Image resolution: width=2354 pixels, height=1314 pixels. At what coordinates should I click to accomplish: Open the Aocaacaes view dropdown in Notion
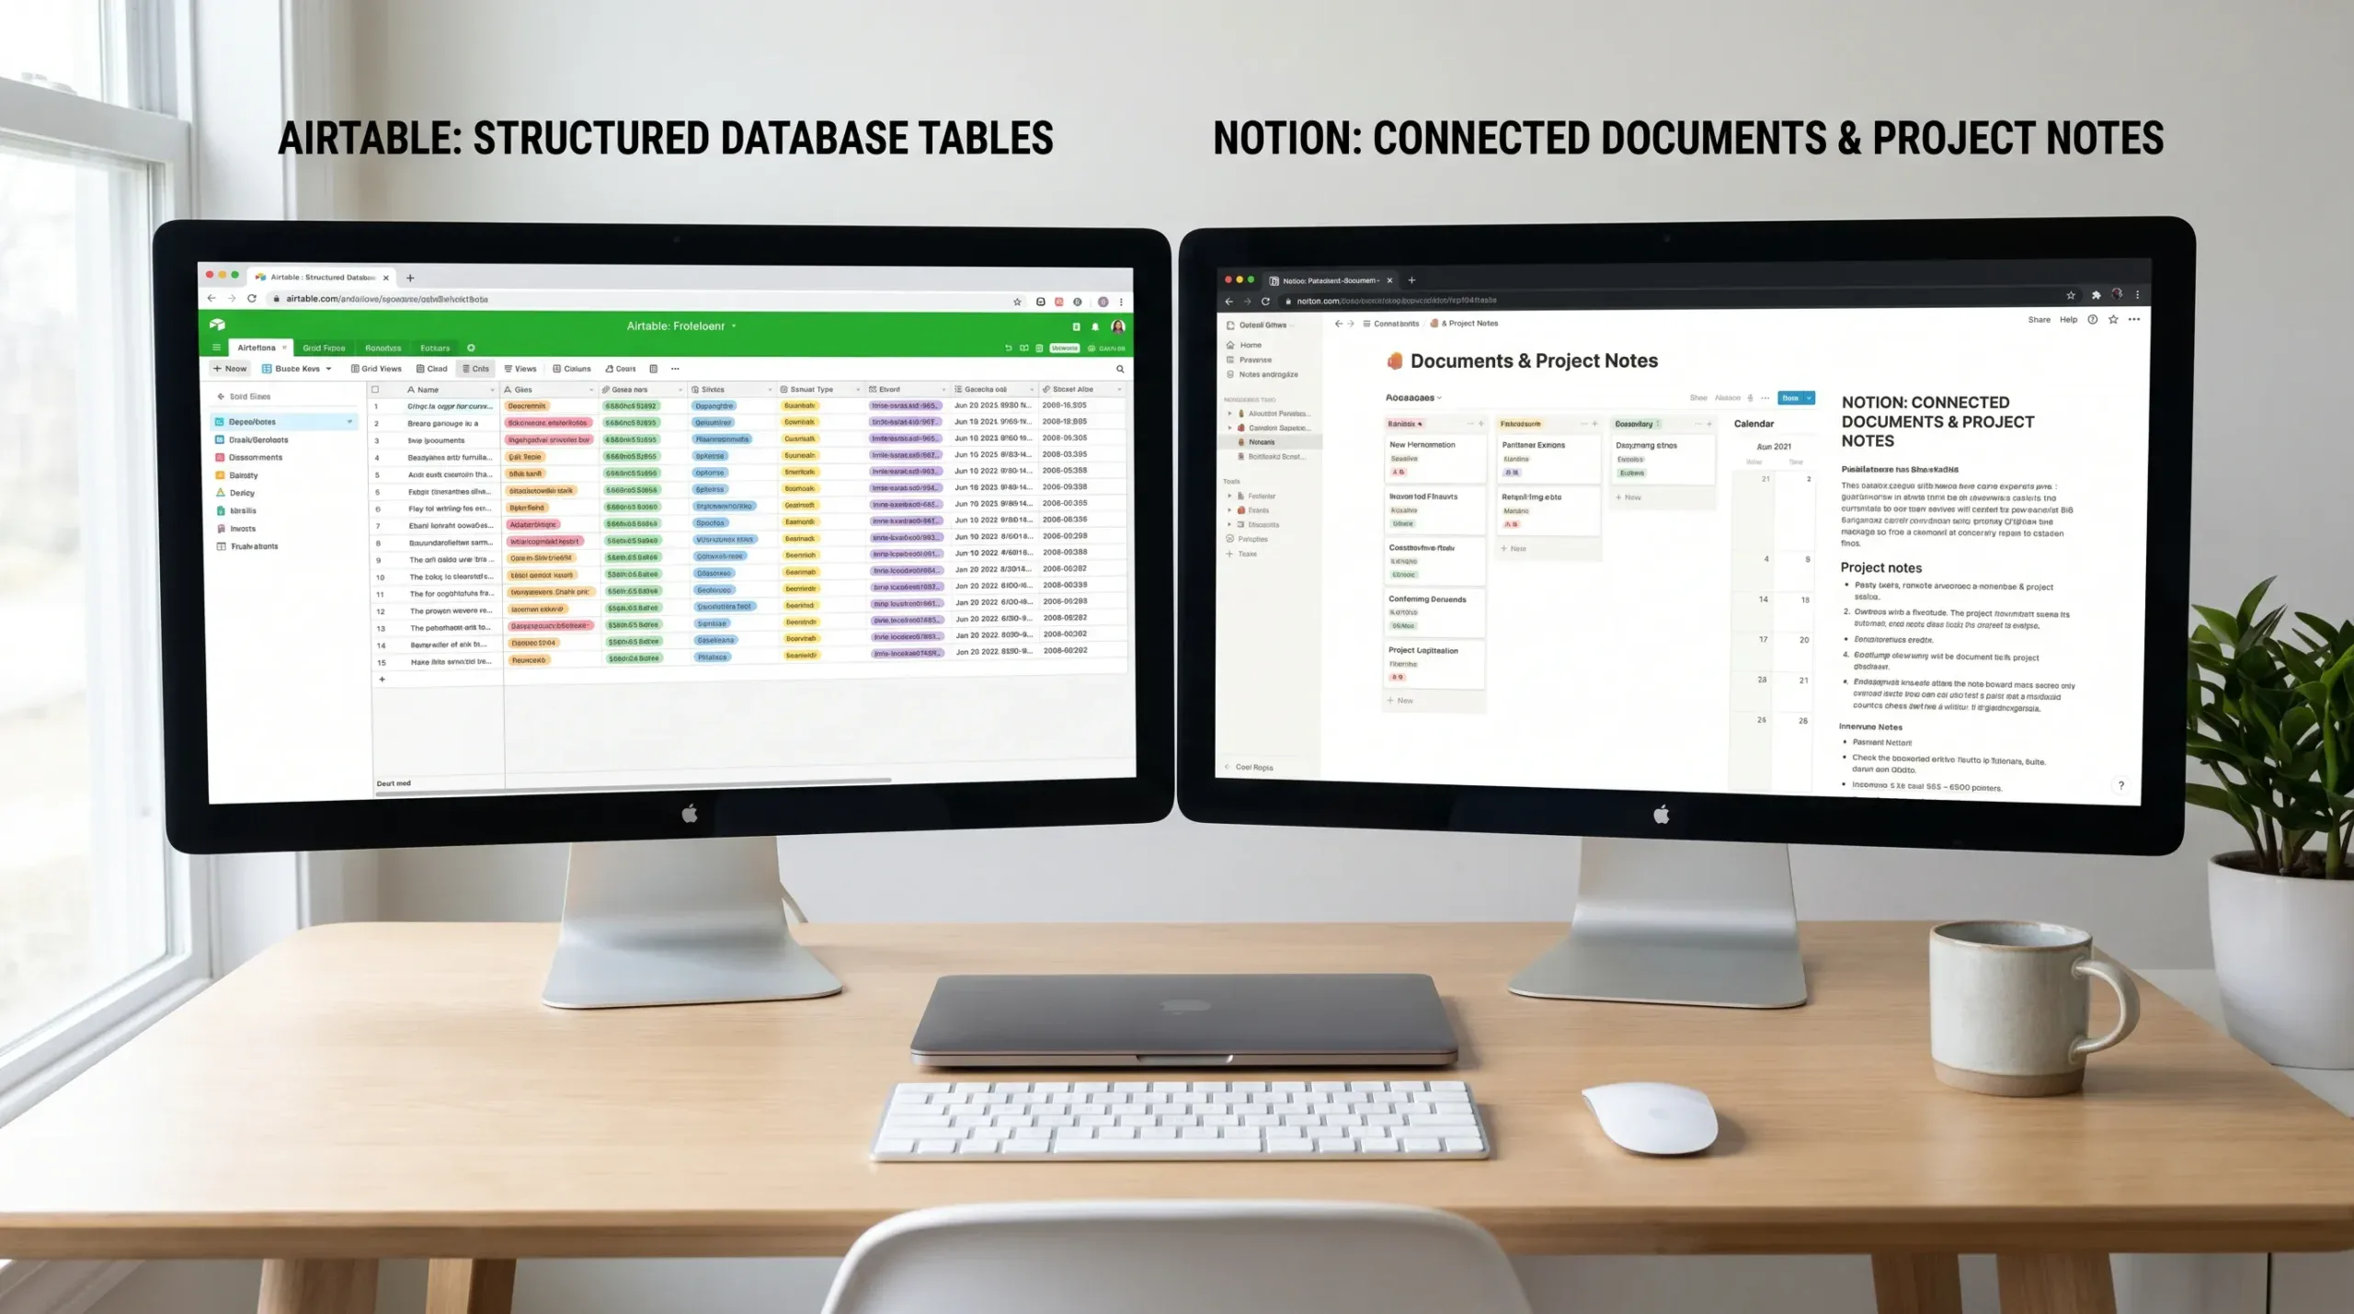point(1413,398)
